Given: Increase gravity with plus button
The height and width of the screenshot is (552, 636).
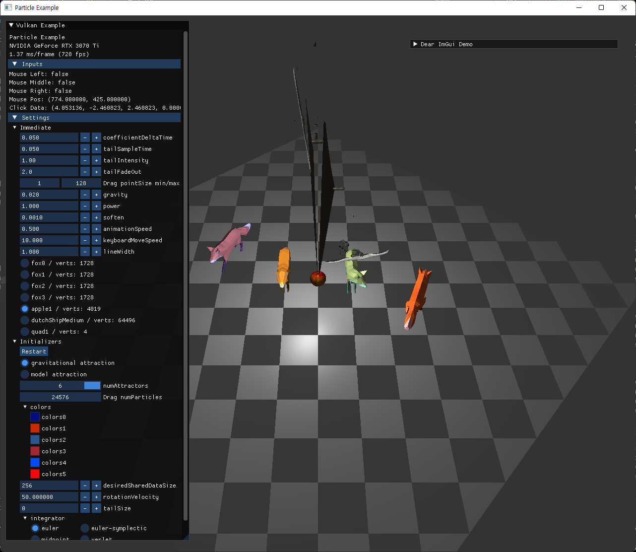Looking at the screenshot, I should pos(96,195).
